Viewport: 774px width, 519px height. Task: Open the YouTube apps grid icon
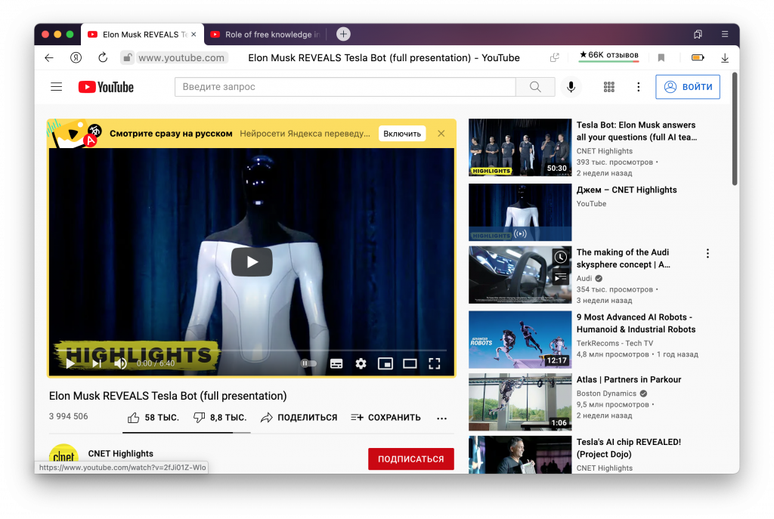pos(609,87)
